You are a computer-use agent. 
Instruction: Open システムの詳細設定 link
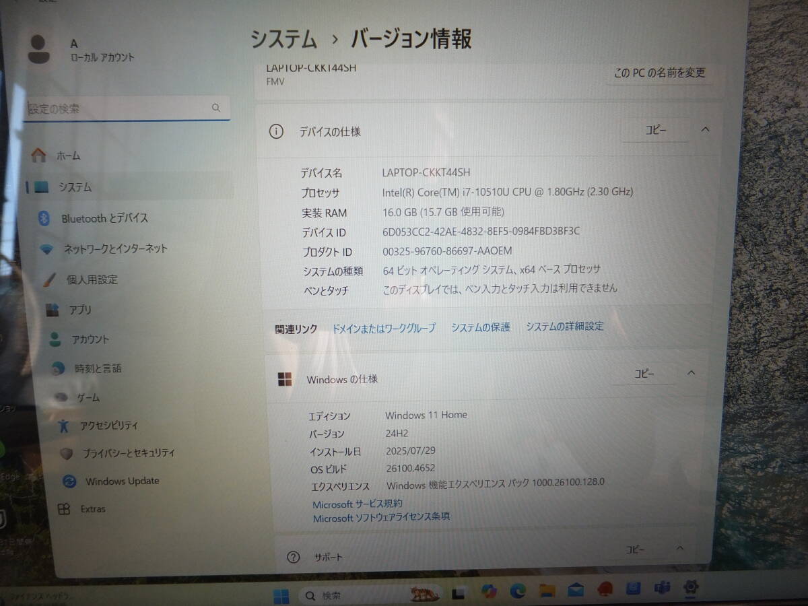(565, 326)
